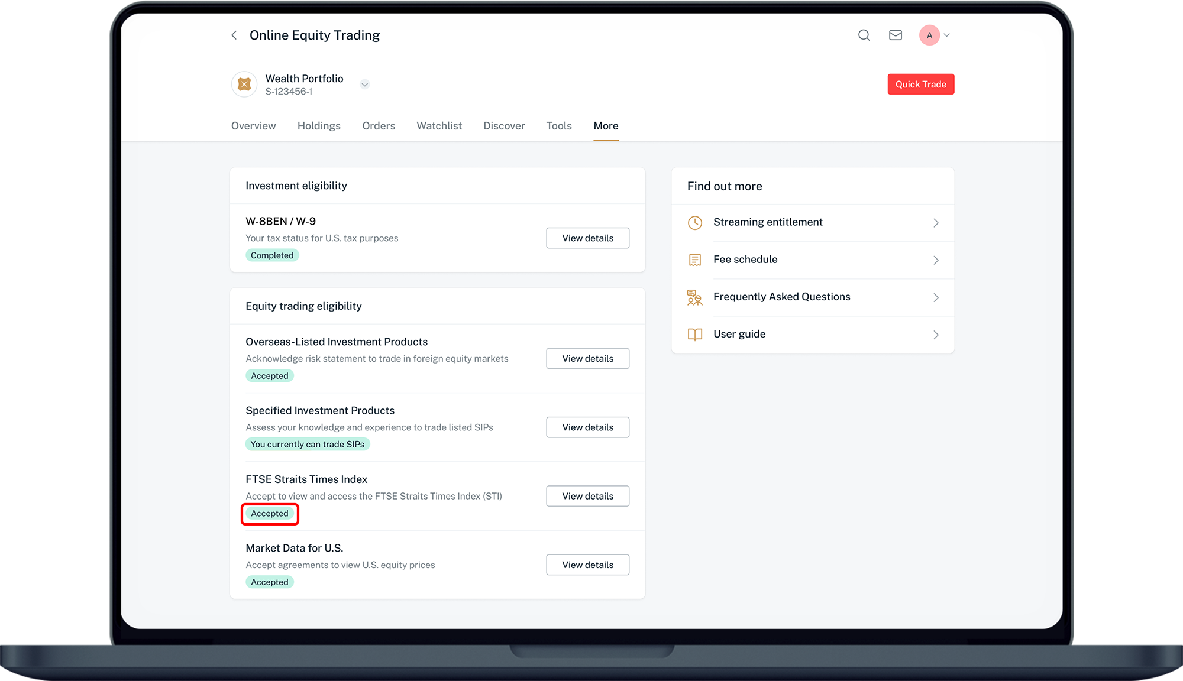Viewport: 1183px width, 681px height.
Task: Click the Wealth Portfolio logo icon
Action: [x=244, y=85]
